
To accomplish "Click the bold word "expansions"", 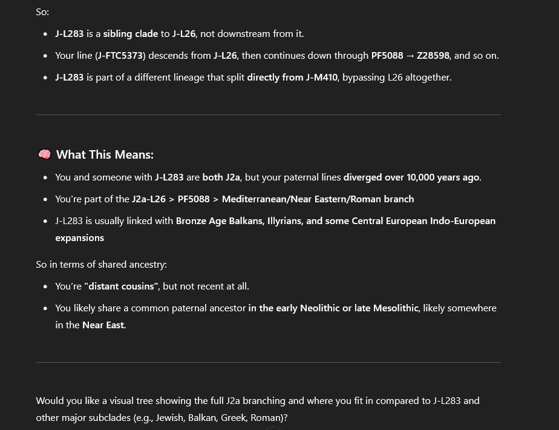I will 79,238.
